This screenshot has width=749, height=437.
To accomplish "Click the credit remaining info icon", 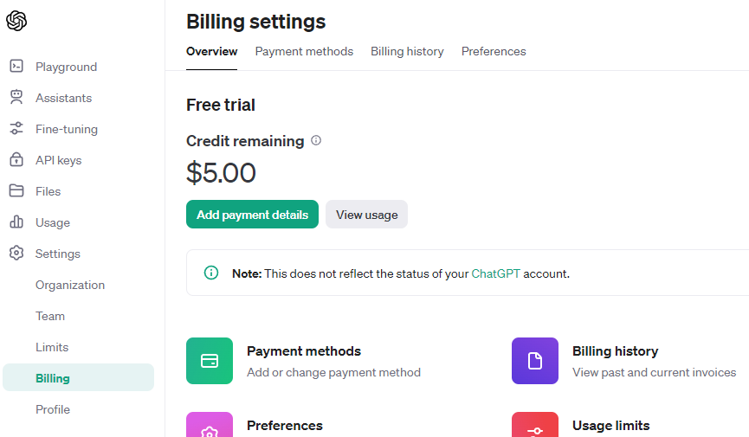I will (316, 140).
